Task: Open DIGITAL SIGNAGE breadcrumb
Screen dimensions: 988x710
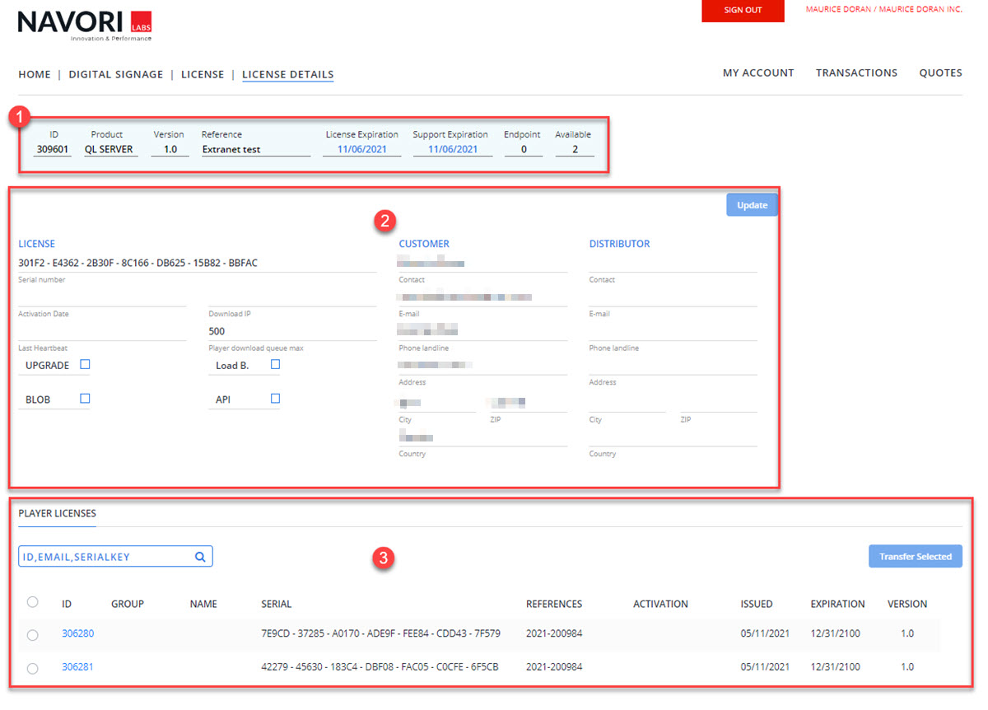Action: pyautogui.click(x=116, y=74)
